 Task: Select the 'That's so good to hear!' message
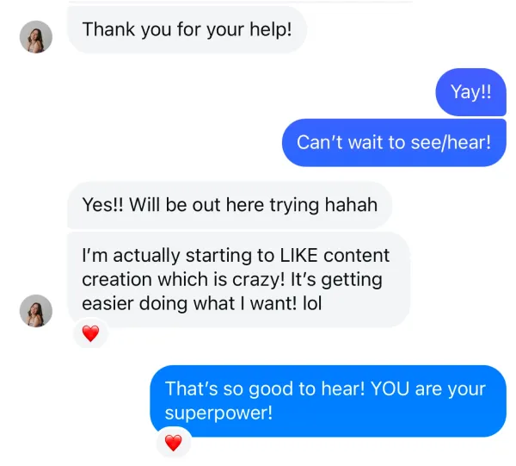pos(329,401)
